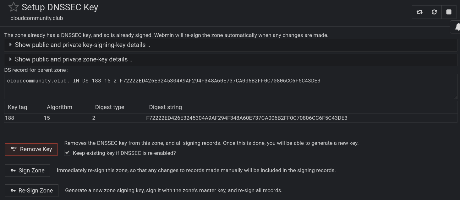Click the DS record textarea resize handle
460x200 pixels.
(455, 97)
